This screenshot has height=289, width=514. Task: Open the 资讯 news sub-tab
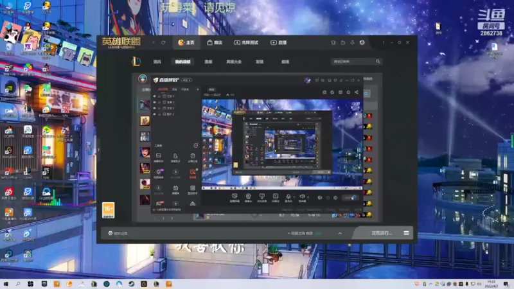tap(157, 62)
